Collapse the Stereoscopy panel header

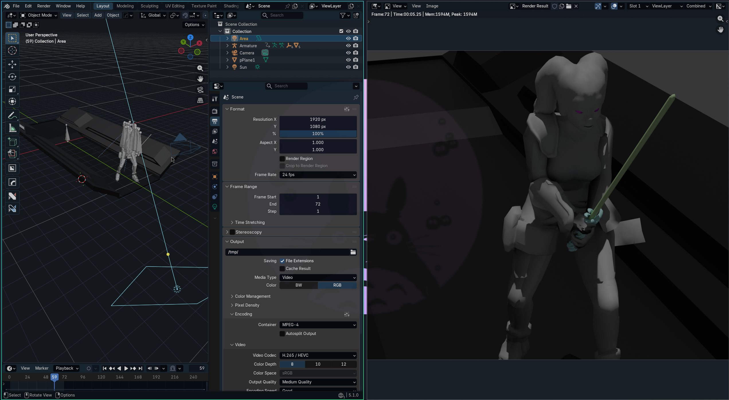click(x=248, y=232)
